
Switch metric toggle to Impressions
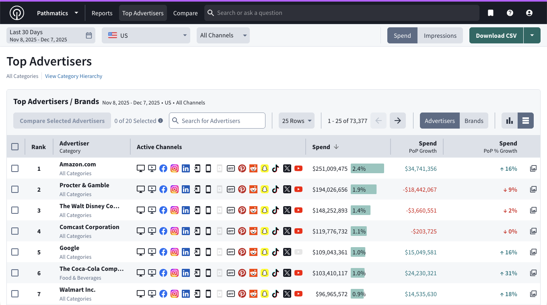(x=440, y=35)
